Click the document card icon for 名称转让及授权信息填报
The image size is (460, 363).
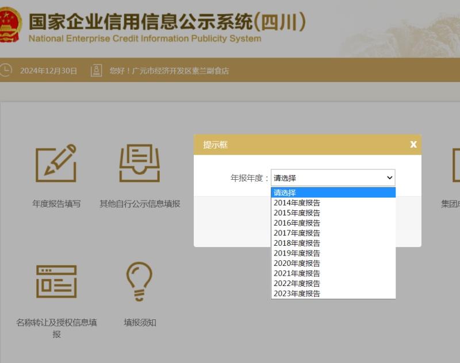[56, 281]
